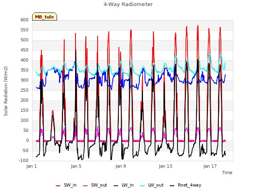Image resolution: width=257 pixels, height=193 pixels.
Task: Click the -50 y-axis tick label
Action: [25, 150]
